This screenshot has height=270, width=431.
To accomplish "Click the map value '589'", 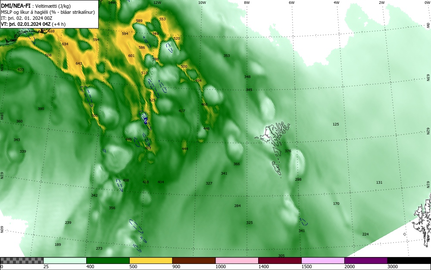I will (x=139, y=21).
